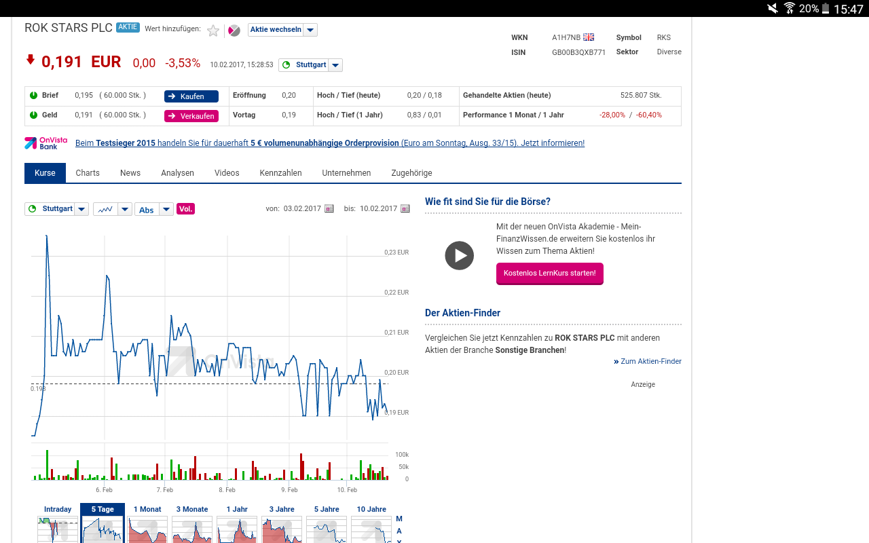Viewport: 869px width, 543px height.
Task: Expand the Abs scale dropdown
Action: tap(166, 210)
